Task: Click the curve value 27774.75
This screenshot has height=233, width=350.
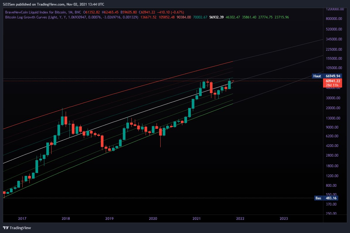Action: point(265,17)
